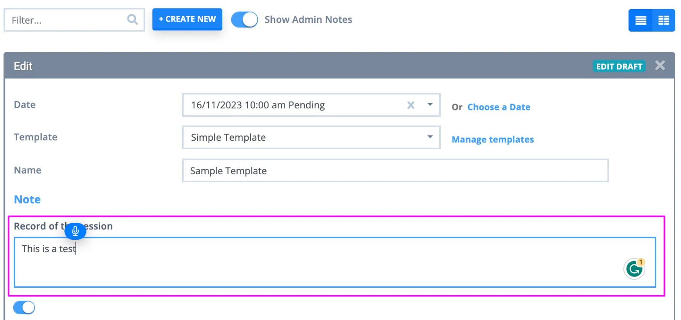This screenshot has width=681, height=320.
Task: Click the blue microphone dictation icon
Action: click(75, 231)
